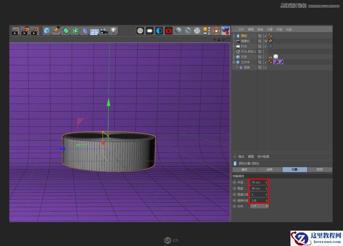343x246 pixels.
Task: Select the Cube primitive tool in the toolbar
Action: coord(46,31)
